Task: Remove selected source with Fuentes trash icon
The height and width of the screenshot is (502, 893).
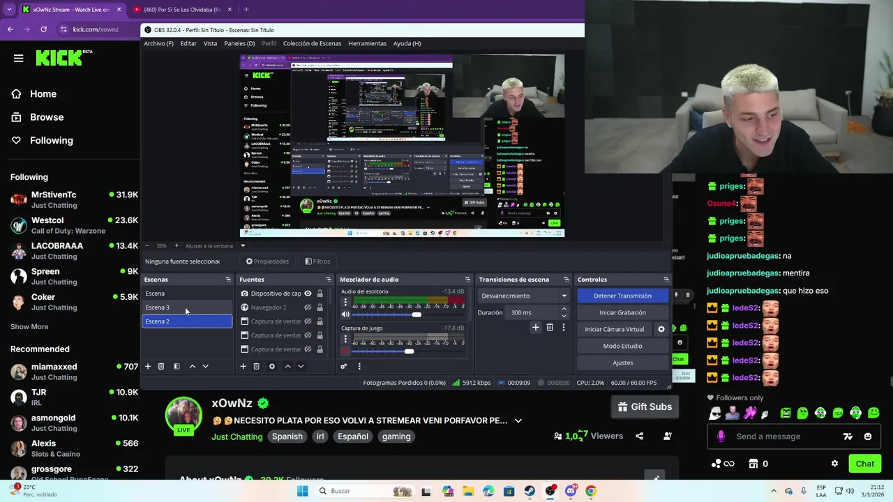Action: click(x=256, y=366)
